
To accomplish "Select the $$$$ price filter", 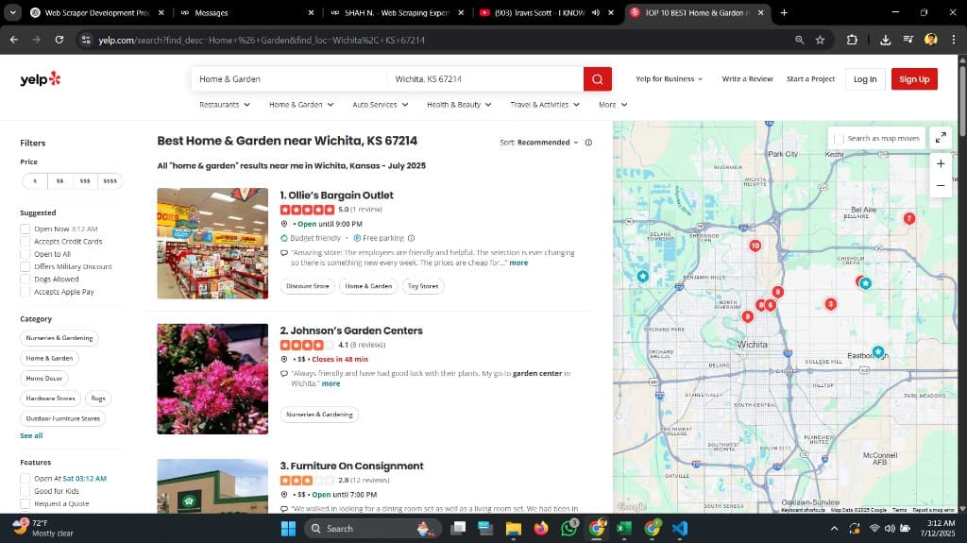I will pyautogui.click(x=110, y=181).
